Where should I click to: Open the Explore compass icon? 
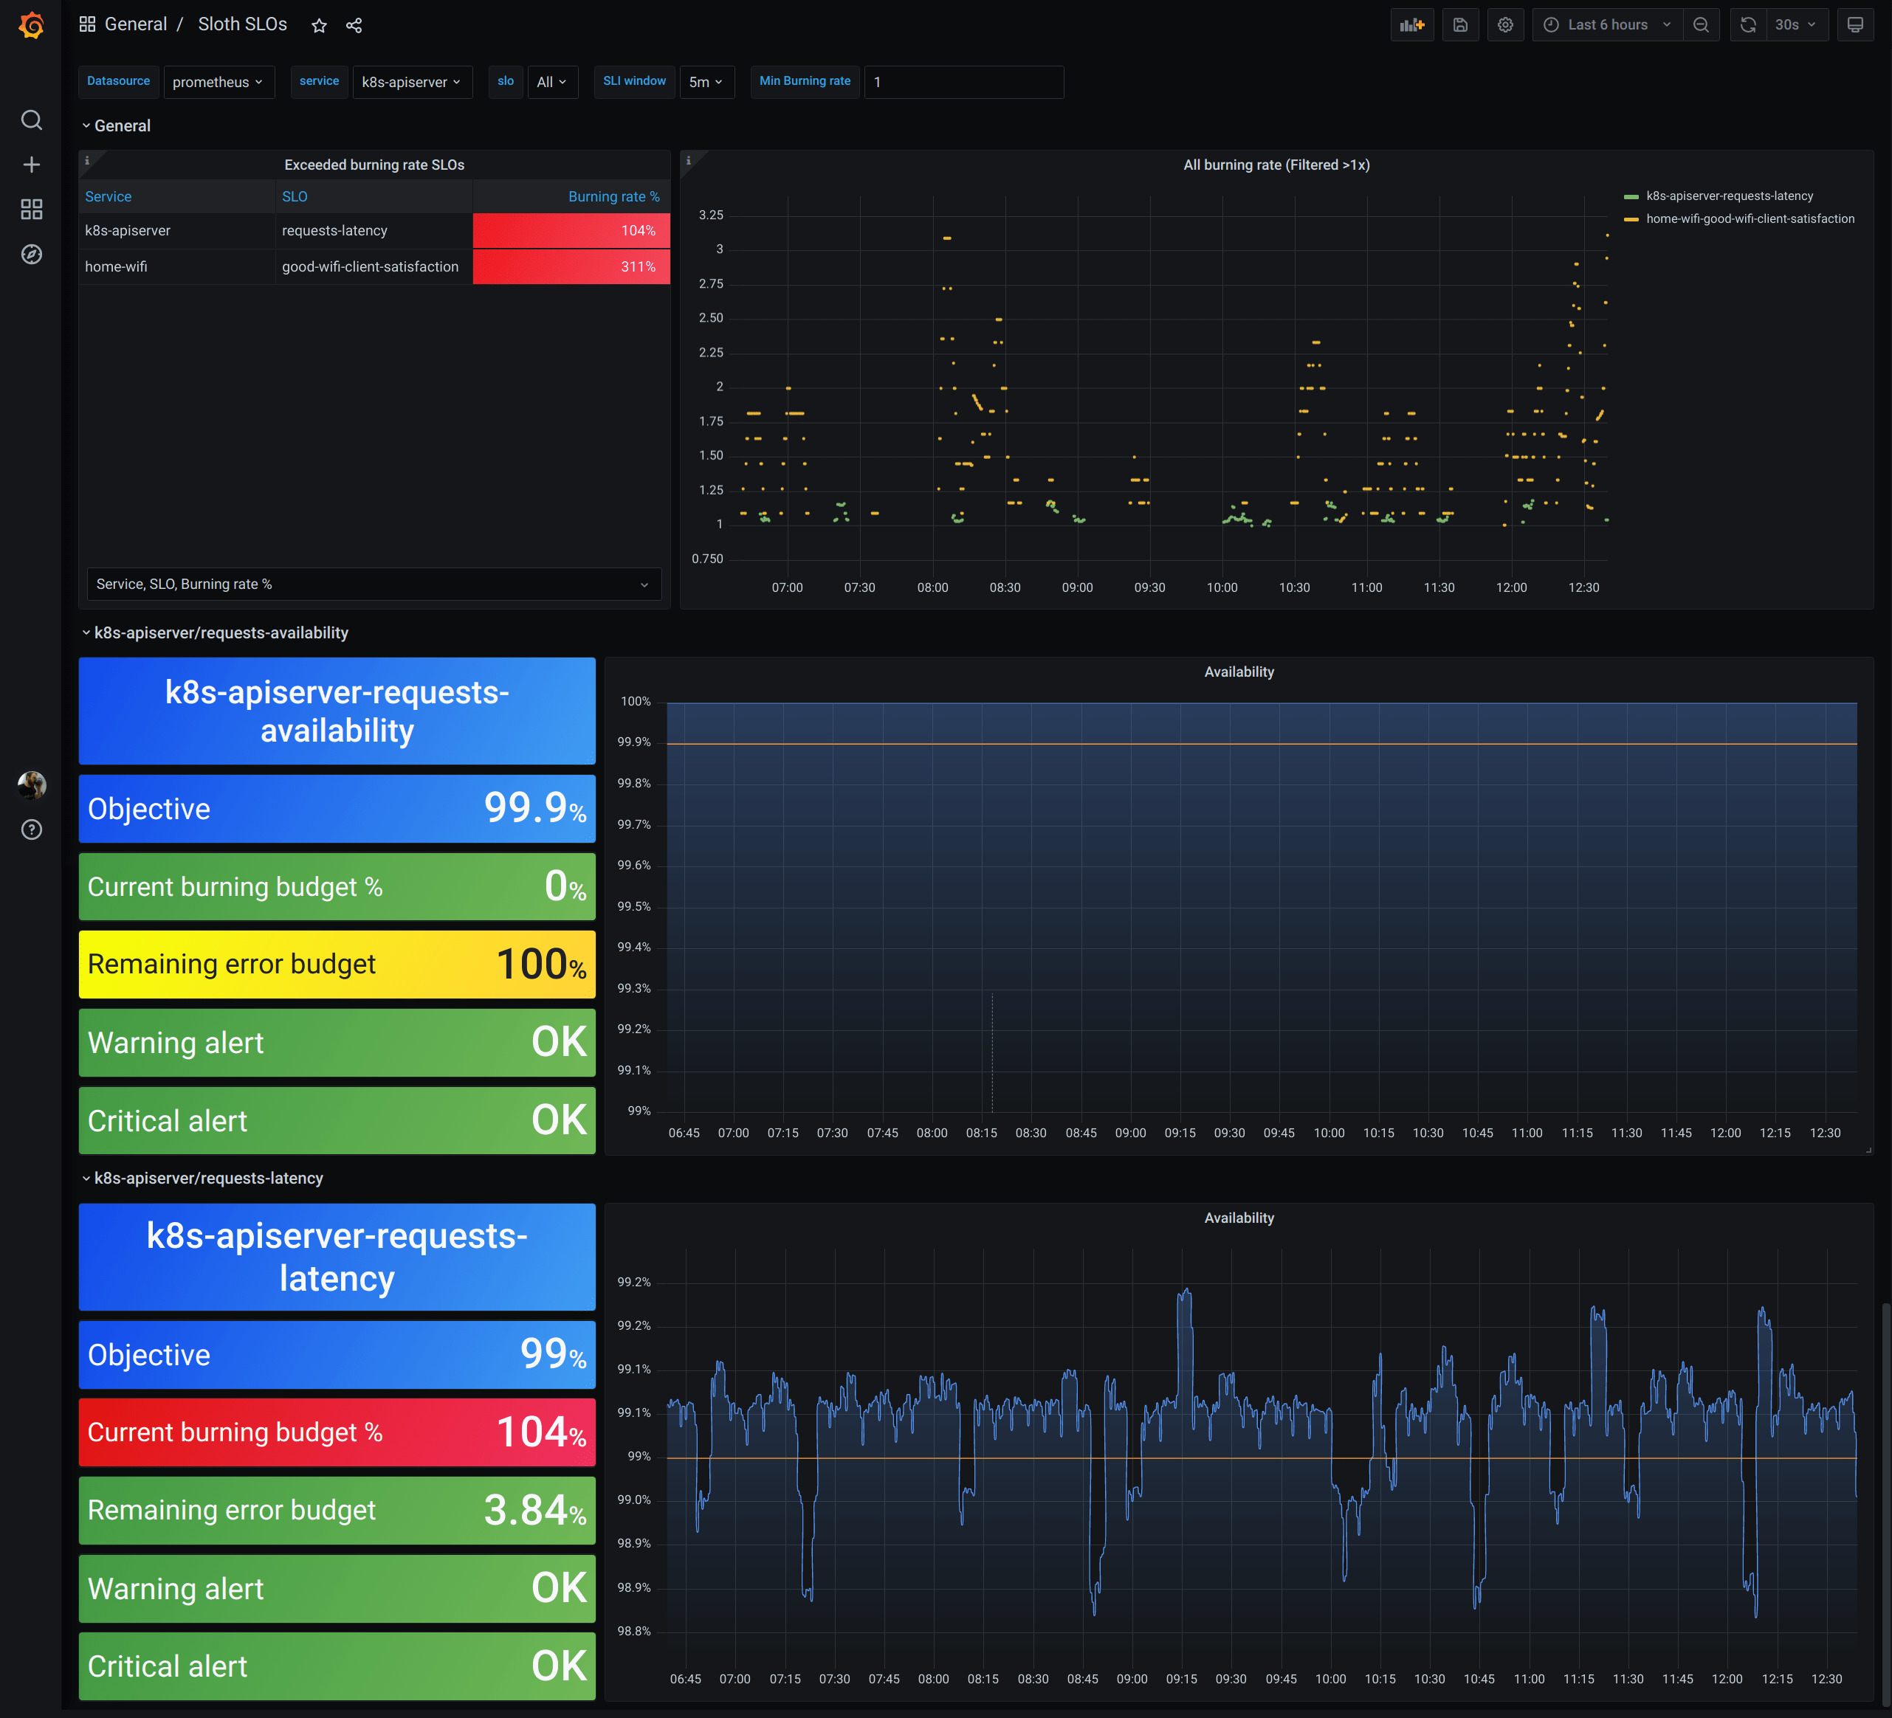31,255
